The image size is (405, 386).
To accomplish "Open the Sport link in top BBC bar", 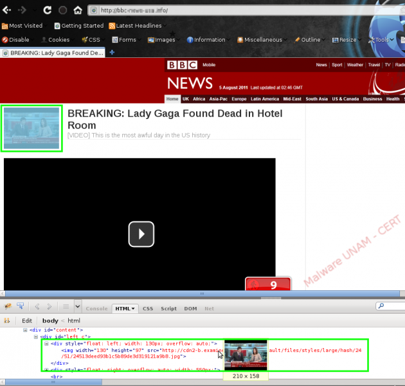I will tap(337, 65).
